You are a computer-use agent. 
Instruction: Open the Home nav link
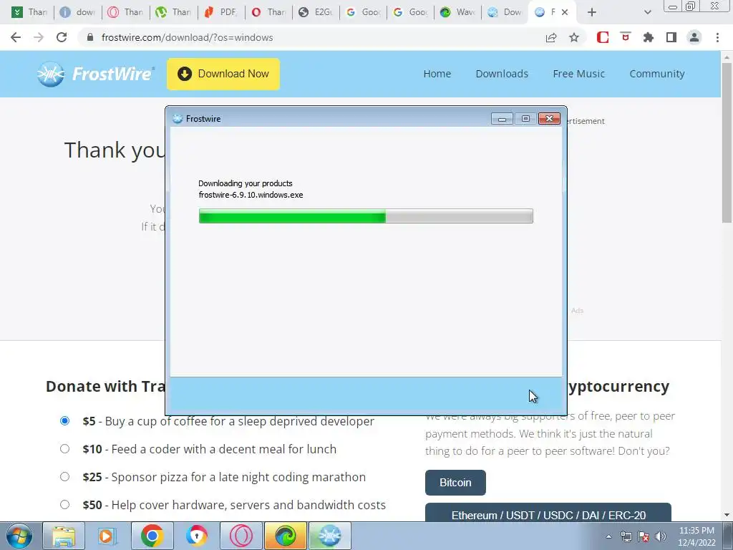click(437, 74)
